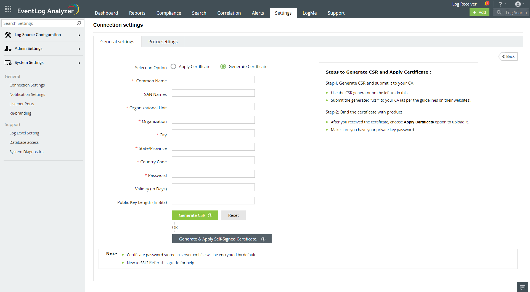Click the search settings magnifier icon
This screenshot has height=292, width=530.
79,23
